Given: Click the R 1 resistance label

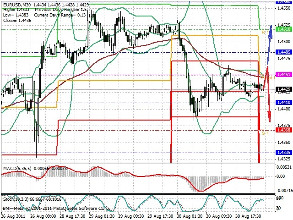Looking at the screenshot, I should [265, 33].
